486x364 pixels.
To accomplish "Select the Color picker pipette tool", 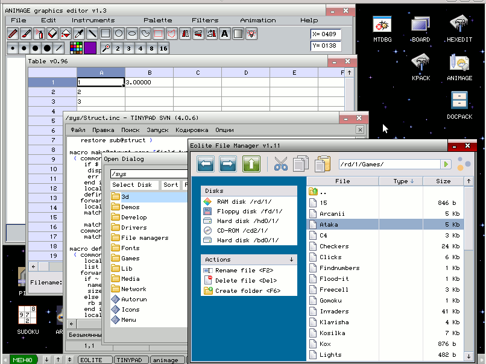I will (79, 34).
